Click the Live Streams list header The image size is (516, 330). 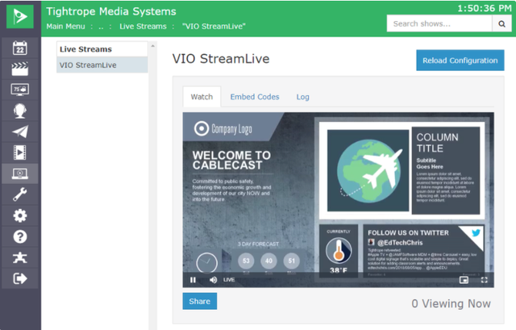click(x=102, y=49)
